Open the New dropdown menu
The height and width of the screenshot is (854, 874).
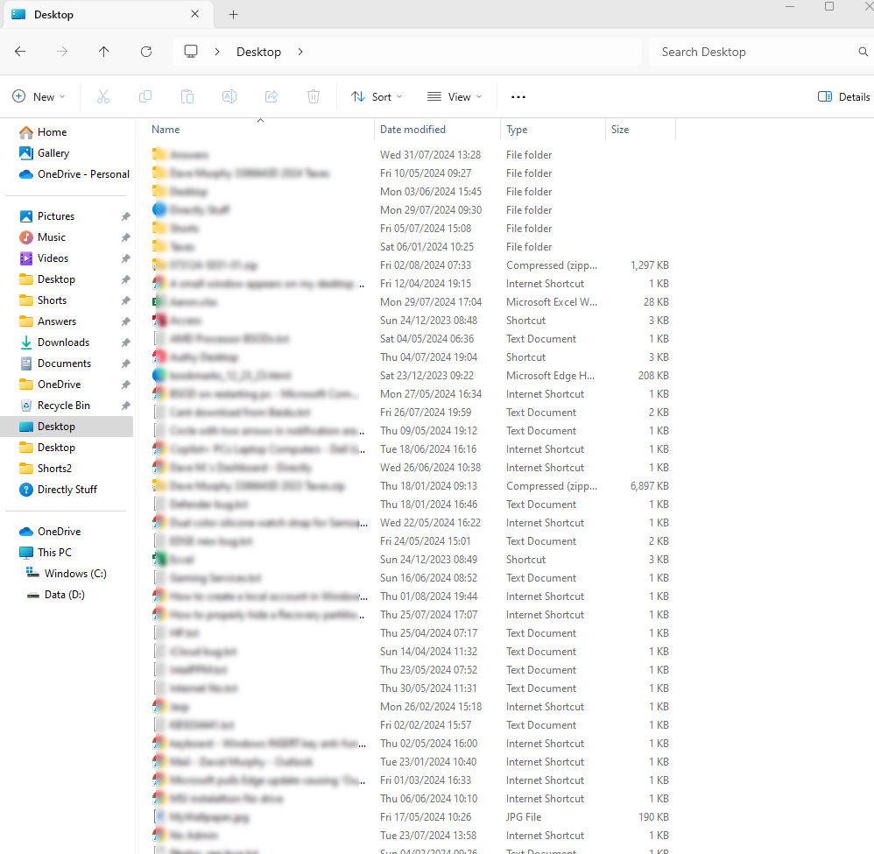pyautogui.click(x=39, y=96)
